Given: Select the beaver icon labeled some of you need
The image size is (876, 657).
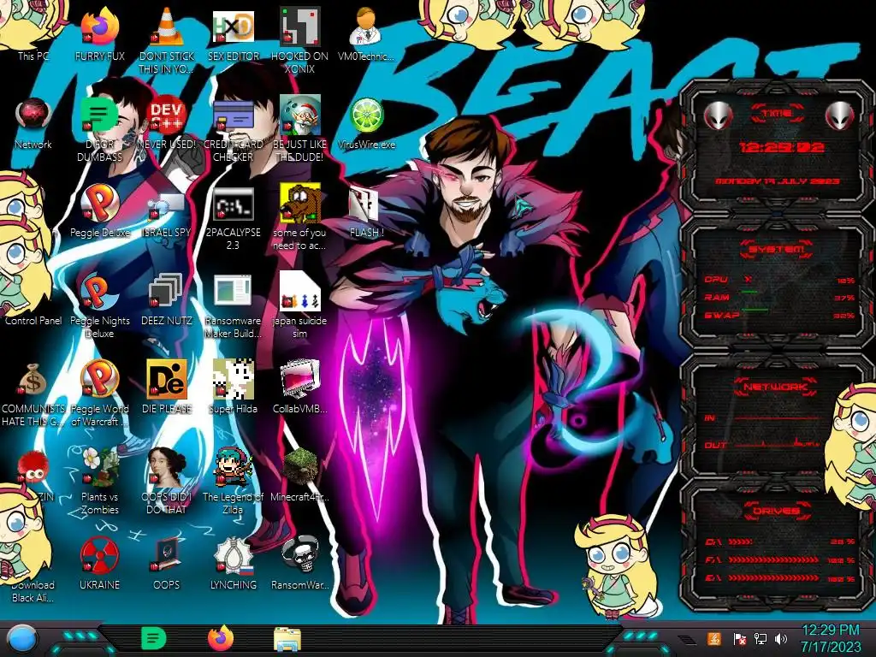Looking at the screenshot, I should (x=300, y=216).
